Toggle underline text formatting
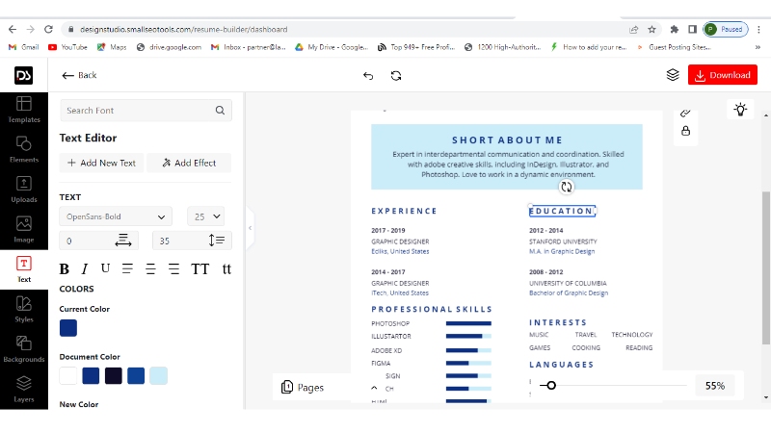The height and width of the screenshot is (432, 771). [105, 268]
